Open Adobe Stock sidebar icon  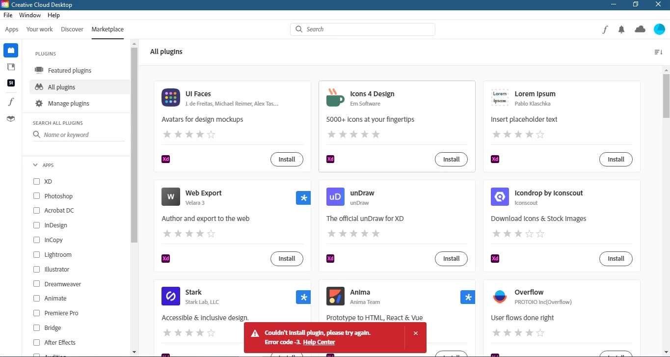(11, 83)
